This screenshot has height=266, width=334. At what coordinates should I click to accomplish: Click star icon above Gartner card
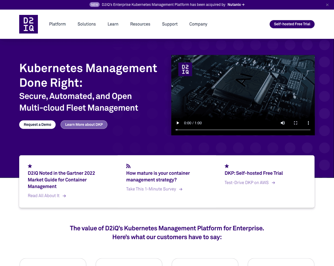30,166
